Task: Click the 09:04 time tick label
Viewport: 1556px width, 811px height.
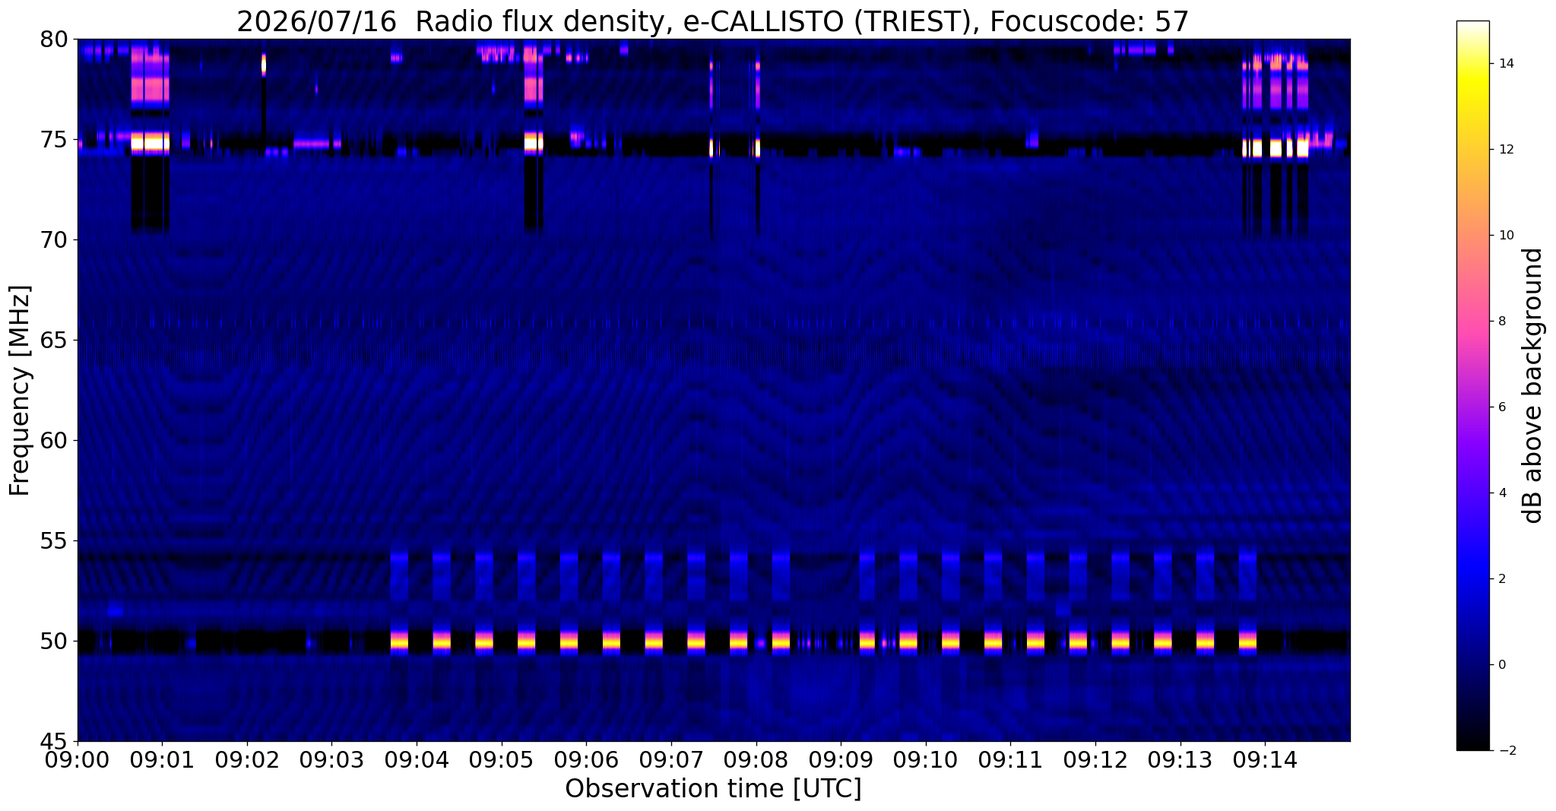Action: [x=417, y=759]
